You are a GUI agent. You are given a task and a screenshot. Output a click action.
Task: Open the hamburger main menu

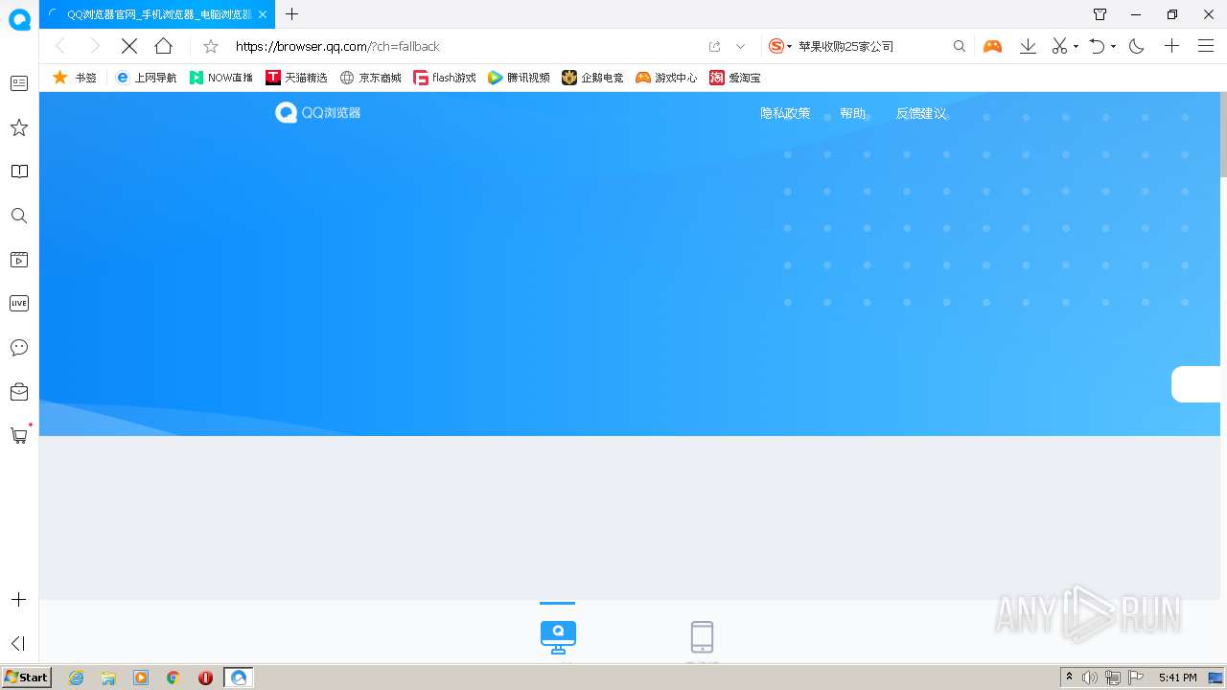click(1206, 46)
